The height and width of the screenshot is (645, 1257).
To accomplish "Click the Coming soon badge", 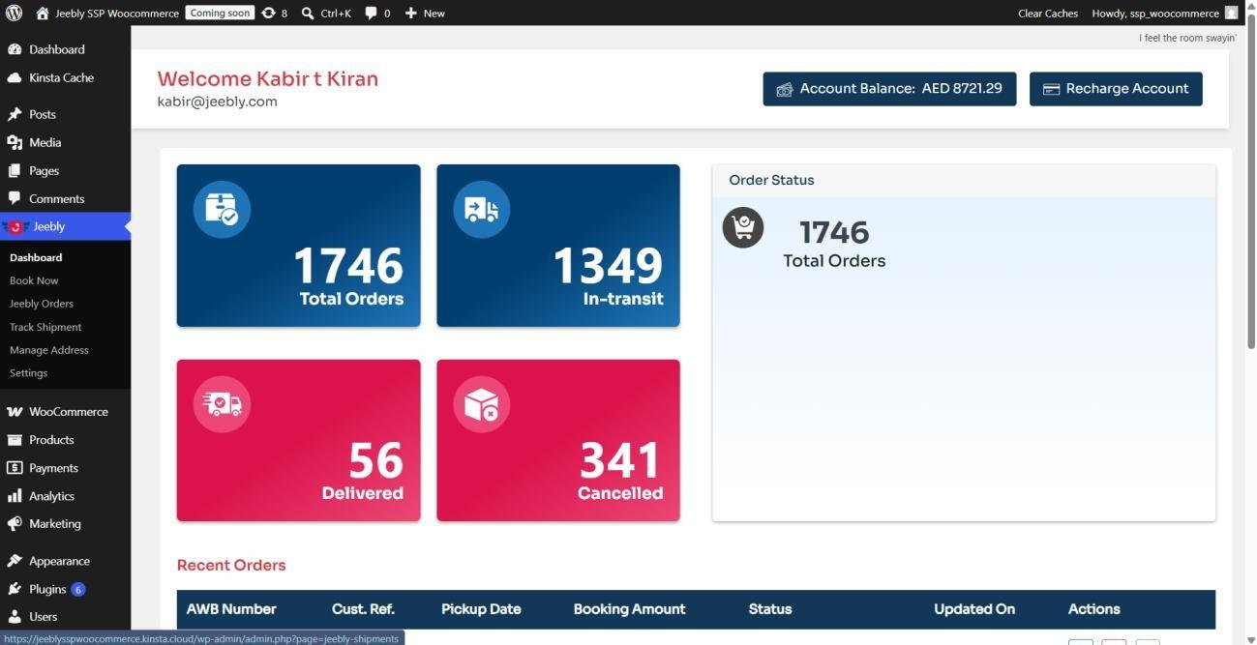I will [x=220, y=13].
